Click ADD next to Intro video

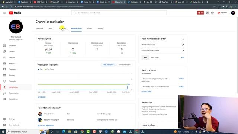pos(183,58)
